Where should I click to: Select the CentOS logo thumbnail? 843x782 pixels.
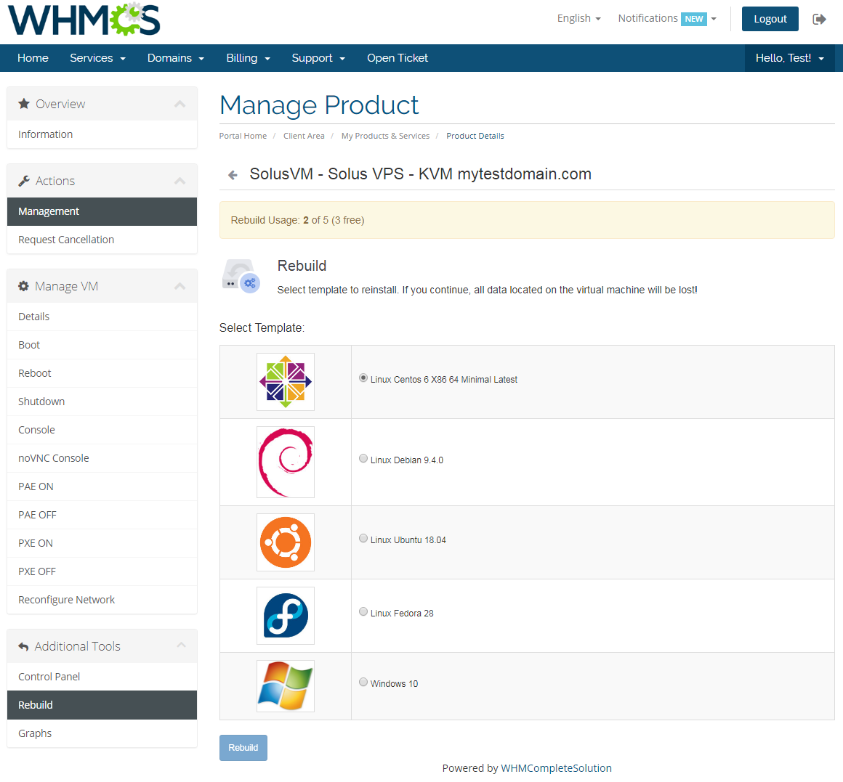[x=285, y=380]
